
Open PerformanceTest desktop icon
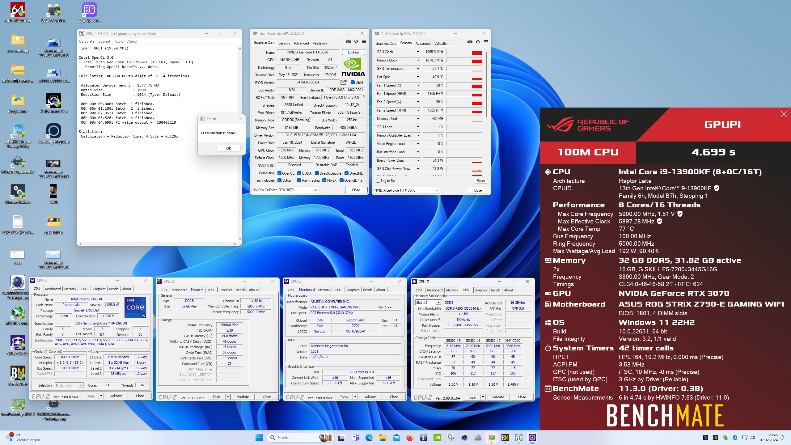(x=53, y=103)
